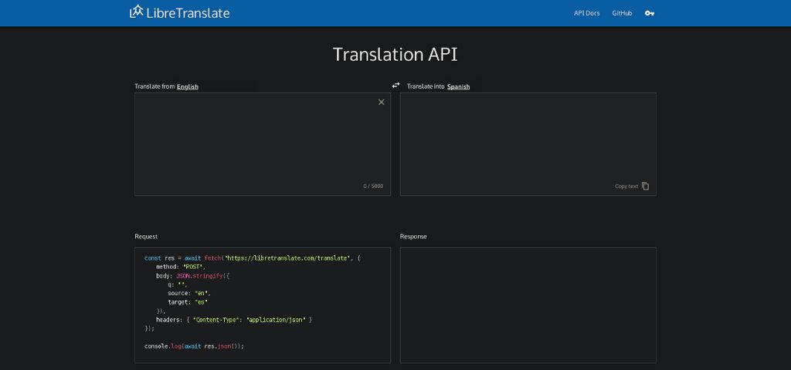Click the Request code snippet block
791x370 pixels.
coord(262,304)
